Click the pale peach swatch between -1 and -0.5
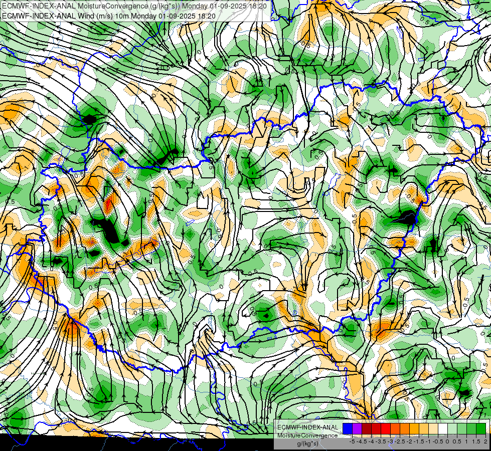 point(433,429)
